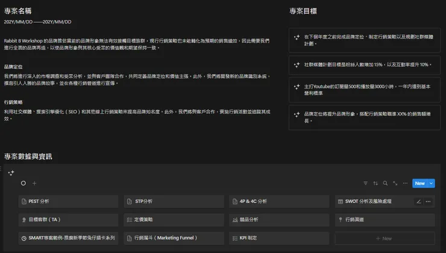The image size is (446, 253).
Task: Click the 專案數據與資訊 heading
Action: (28, 157)
